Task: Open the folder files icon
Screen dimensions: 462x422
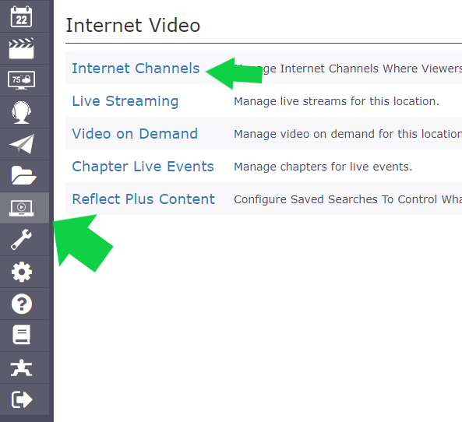Action: [23, 175]
